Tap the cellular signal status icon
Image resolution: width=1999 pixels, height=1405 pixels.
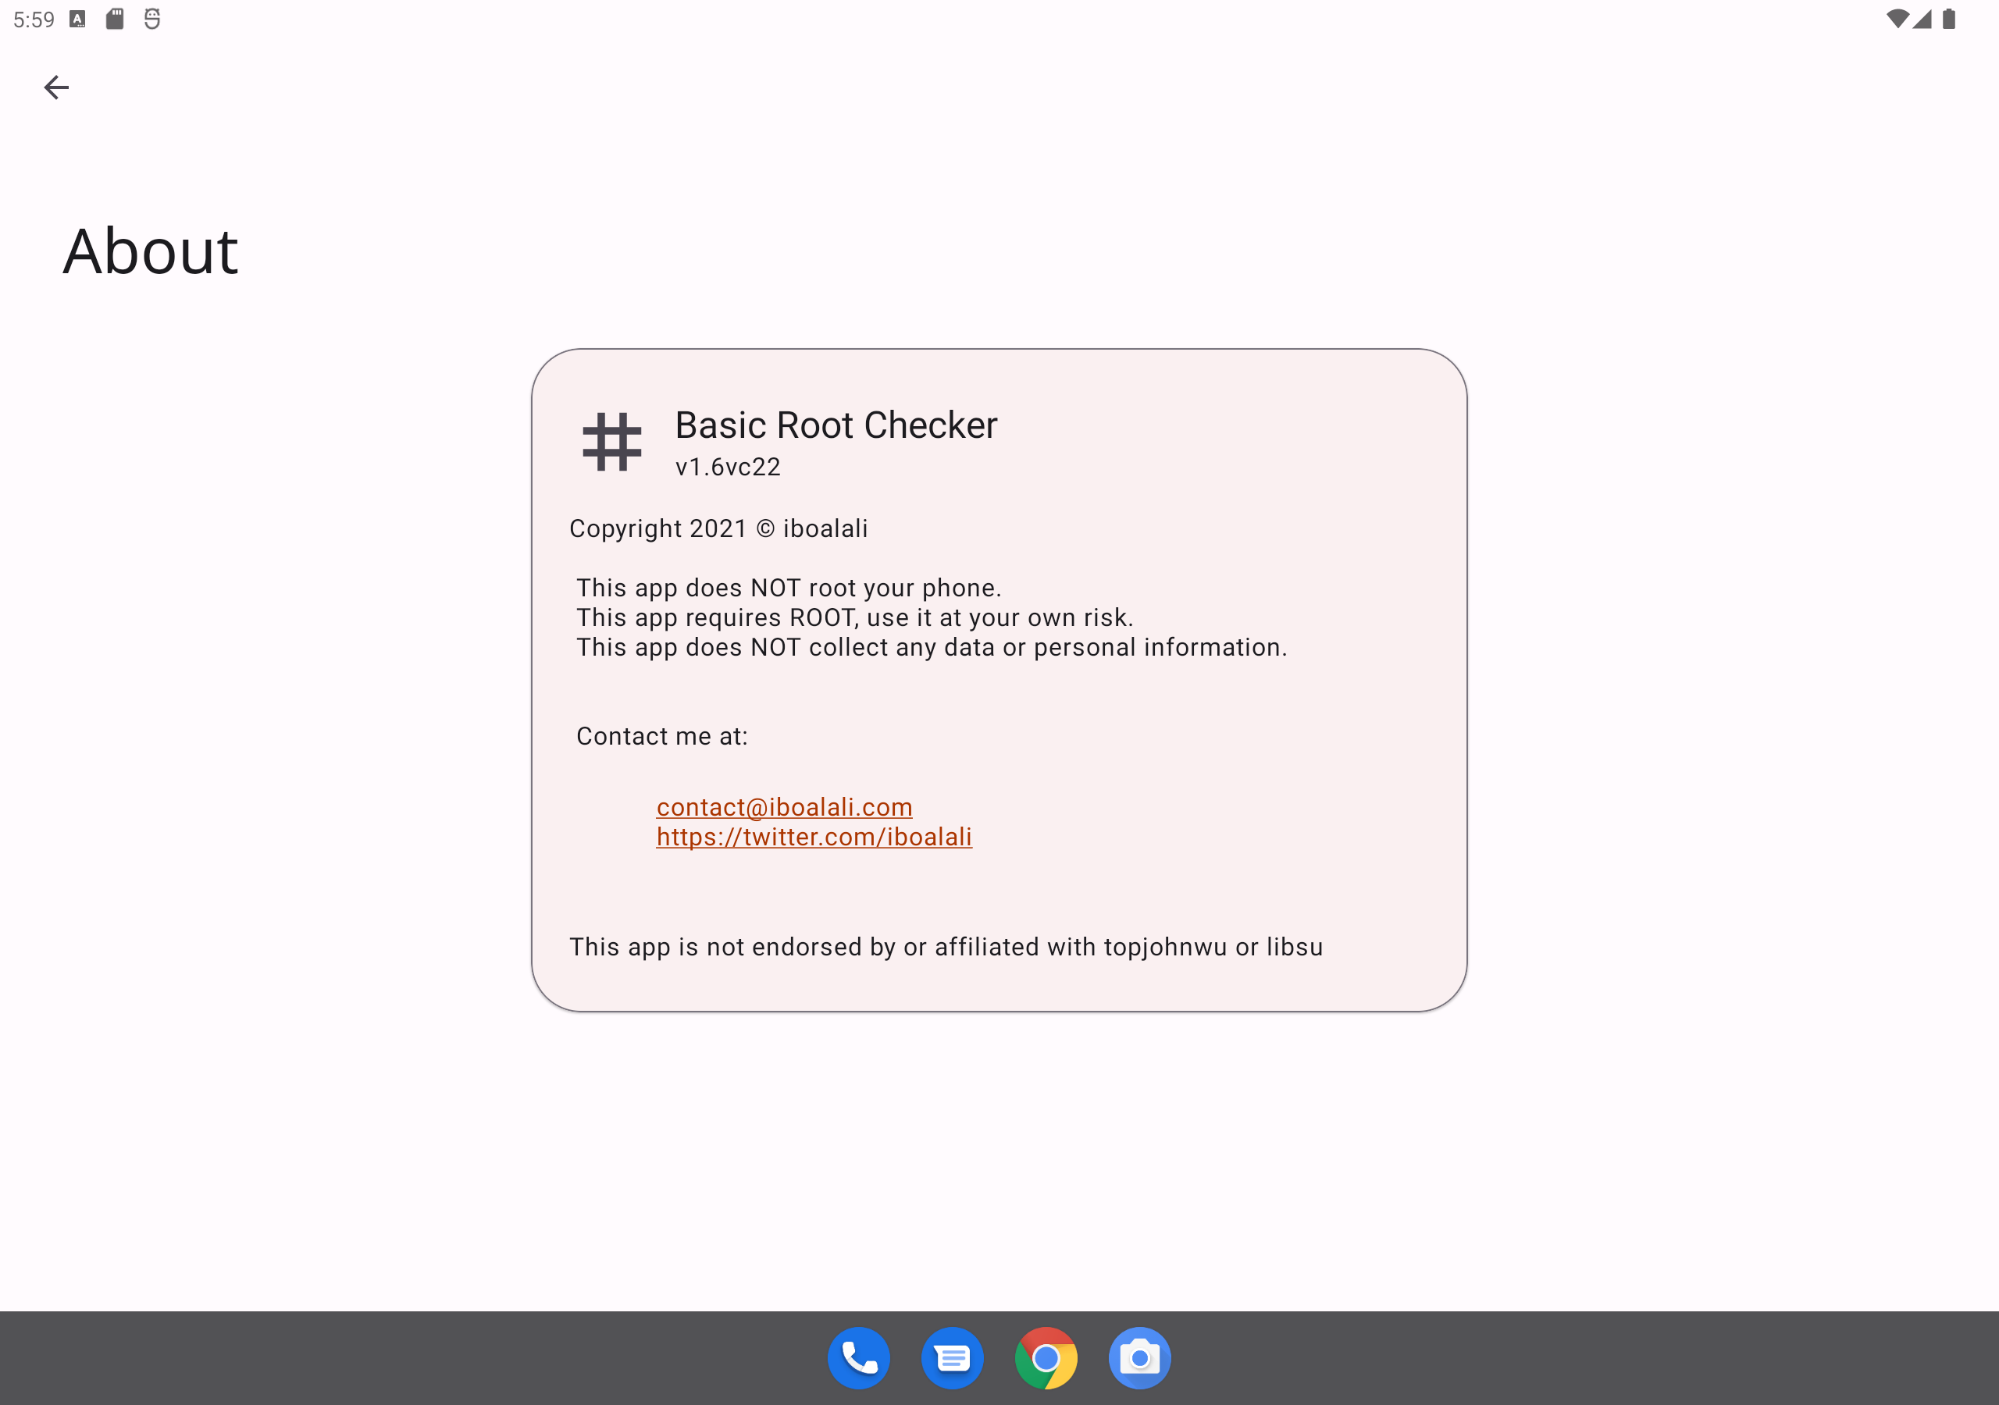click(x=1922, y=20)
